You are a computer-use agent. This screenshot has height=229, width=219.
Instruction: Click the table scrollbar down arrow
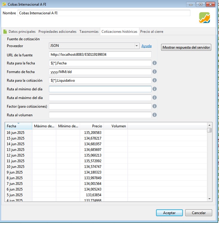tap(209, 199)
